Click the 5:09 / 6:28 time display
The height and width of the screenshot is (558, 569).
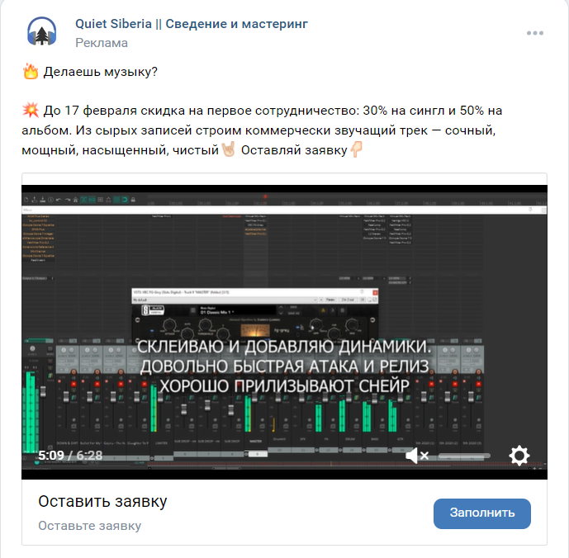tap(70, 456)
